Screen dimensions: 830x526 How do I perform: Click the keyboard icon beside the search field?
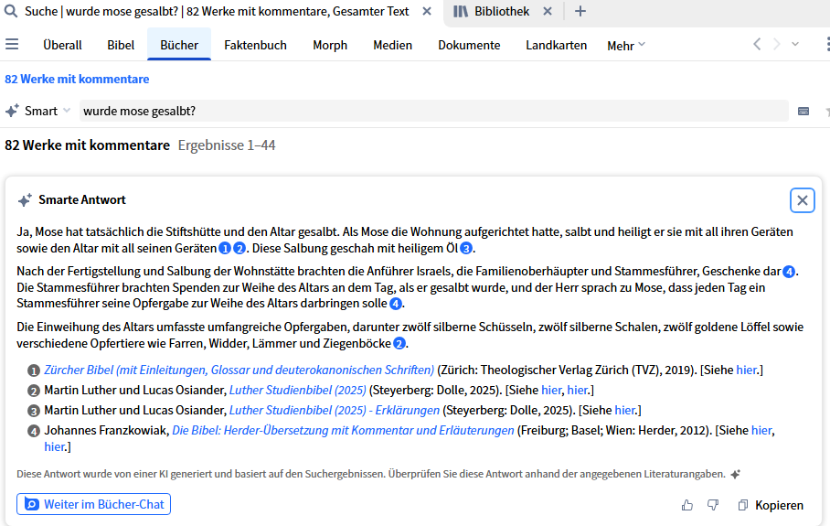[x=803, y=112]
